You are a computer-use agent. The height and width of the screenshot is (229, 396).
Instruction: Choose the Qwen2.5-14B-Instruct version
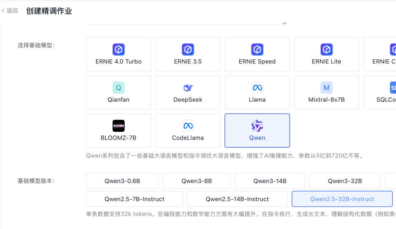[x=237, y=199]
